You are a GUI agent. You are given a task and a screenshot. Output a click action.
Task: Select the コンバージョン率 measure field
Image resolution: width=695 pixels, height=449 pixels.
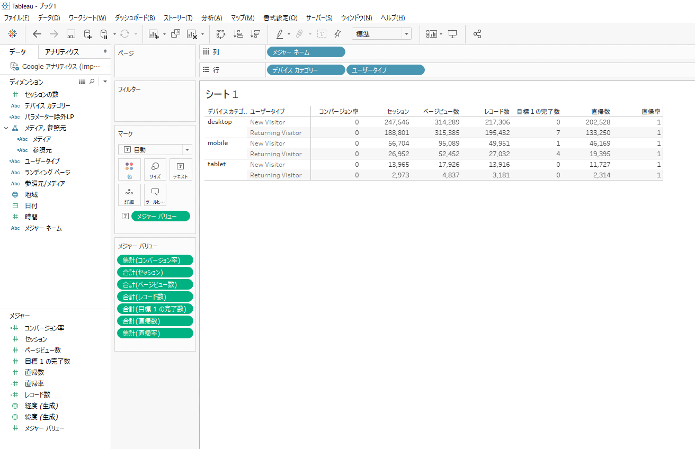tap(44, 328)
